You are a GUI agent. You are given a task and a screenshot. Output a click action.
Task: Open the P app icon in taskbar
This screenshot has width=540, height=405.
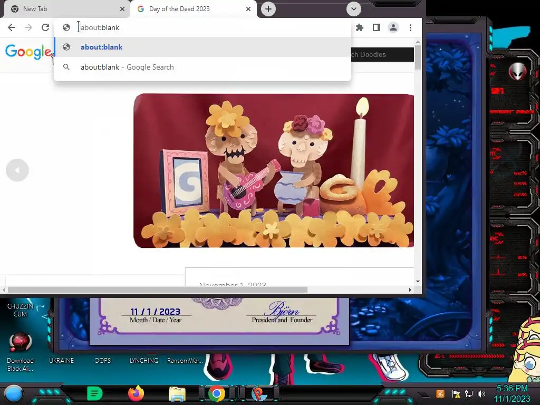(259, 393)
